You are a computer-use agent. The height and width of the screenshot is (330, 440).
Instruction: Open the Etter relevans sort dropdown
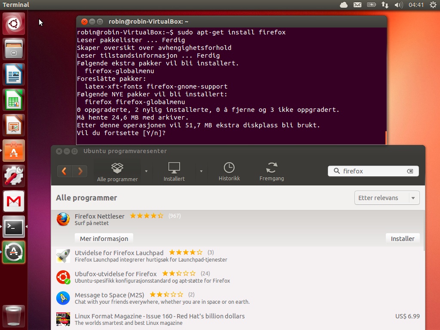click(387, 198)
